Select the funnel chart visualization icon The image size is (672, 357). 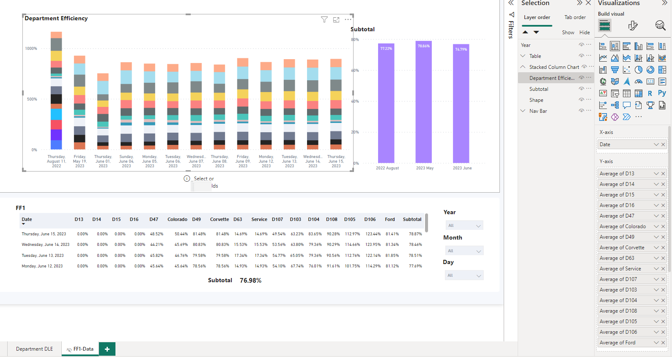pyautogui.click(x=615, y=70)
